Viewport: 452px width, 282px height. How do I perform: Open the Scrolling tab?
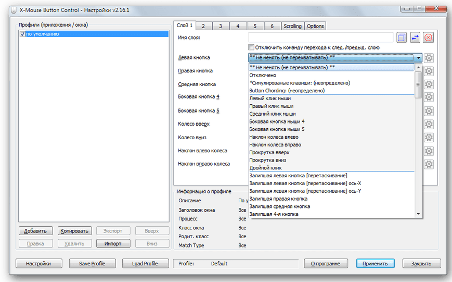pos(292,26)
